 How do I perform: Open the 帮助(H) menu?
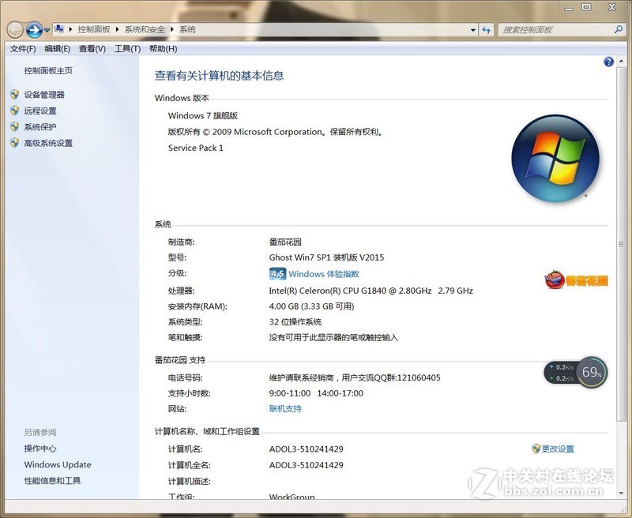164,49
